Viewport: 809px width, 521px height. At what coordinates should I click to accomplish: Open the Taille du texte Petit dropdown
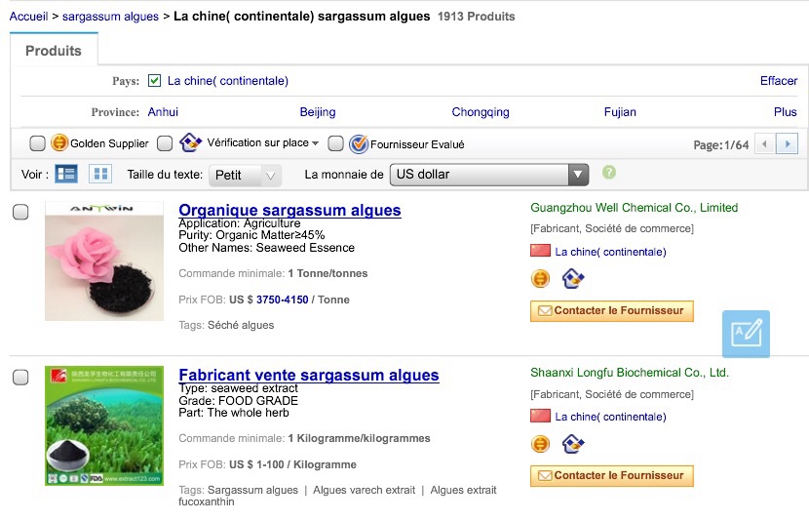click(x=245, y=176)
